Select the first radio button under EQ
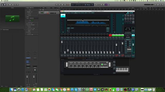Screen dimensions: 165x92 (x=68, y=30)
